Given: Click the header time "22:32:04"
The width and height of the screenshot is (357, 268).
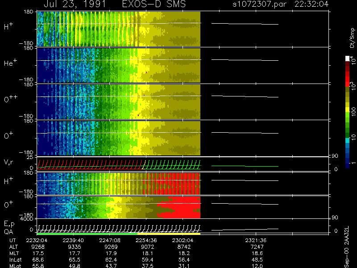Looking at the screenshot, I should [311, 4].
